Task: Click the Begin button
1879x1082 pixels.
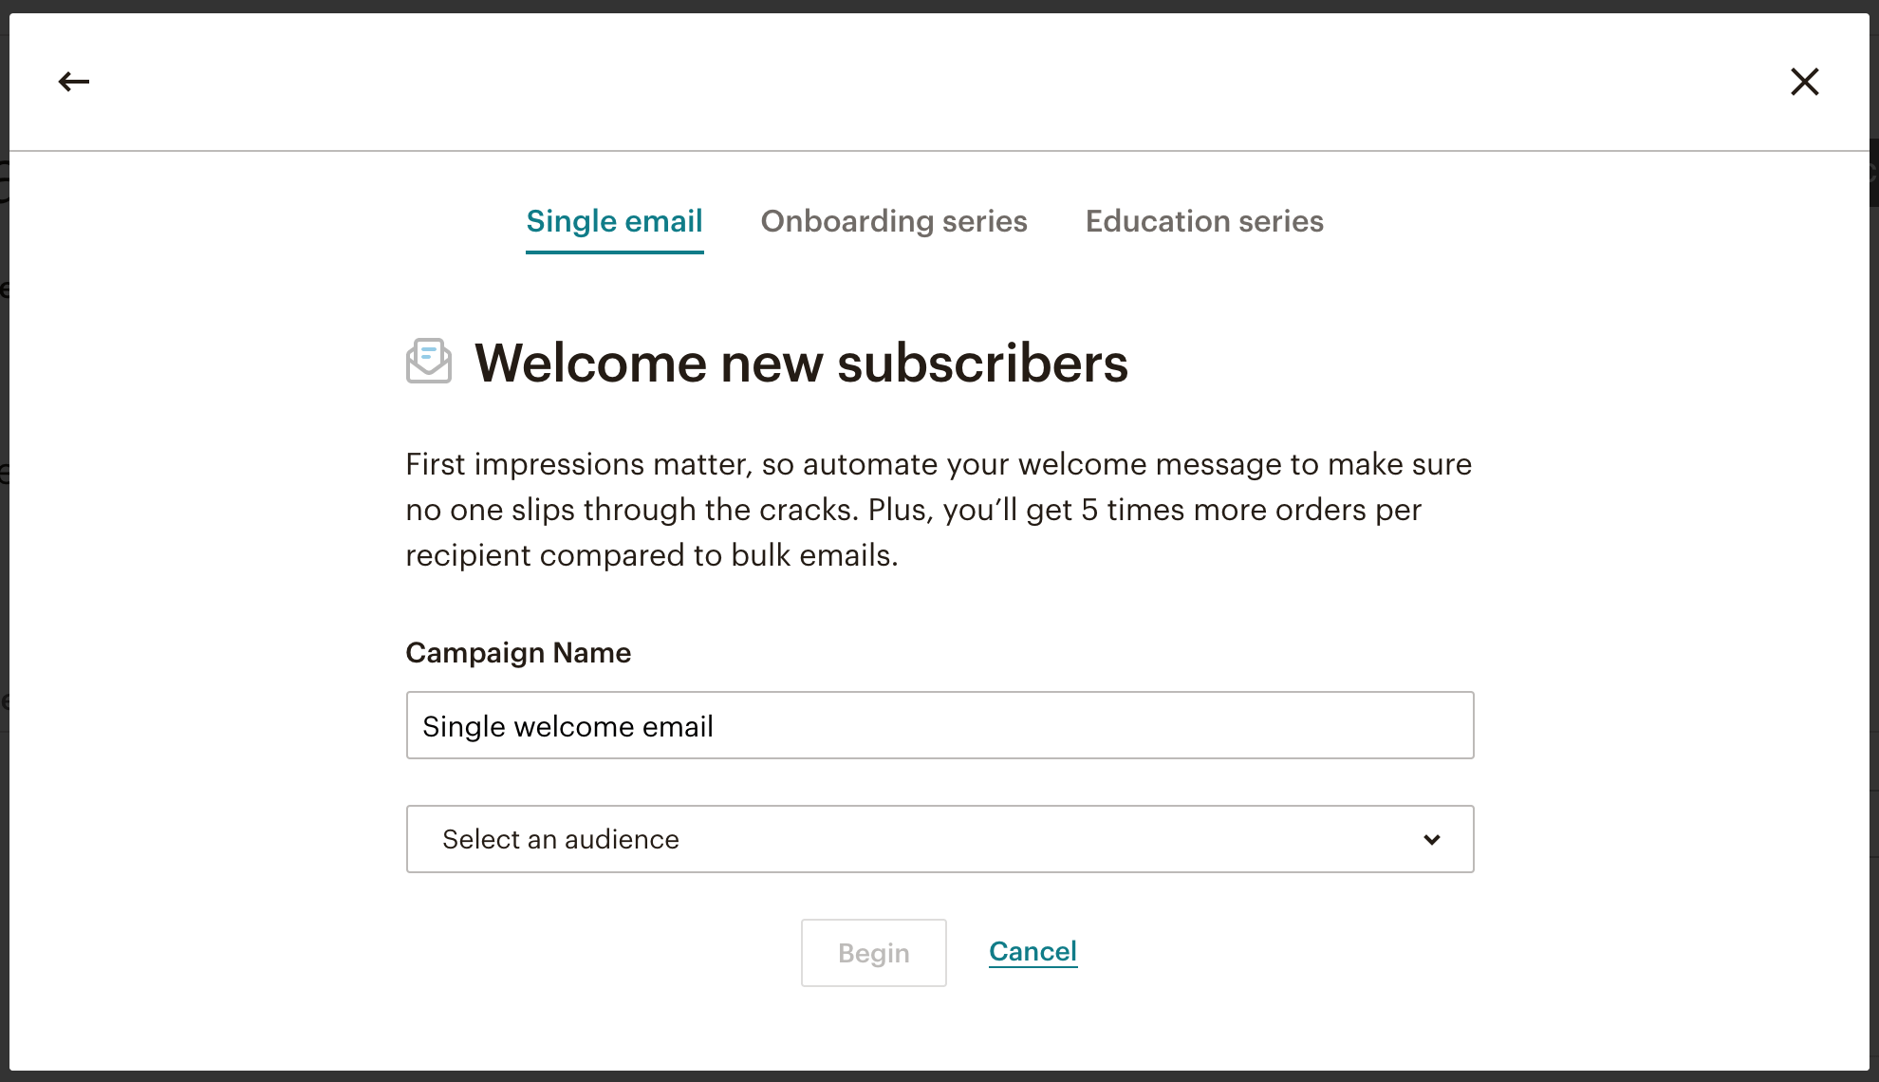Action: [873, 952]
